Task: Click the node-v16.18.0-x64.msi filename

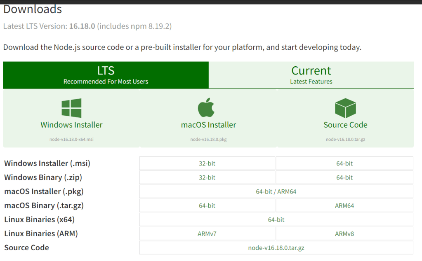Action: [x=71, y=140]
